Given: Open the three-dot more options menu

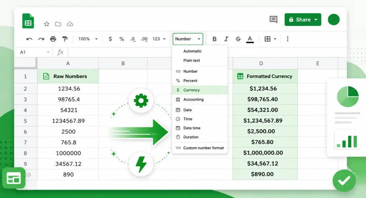Looking at the screenshot, I should pos(288,39).
